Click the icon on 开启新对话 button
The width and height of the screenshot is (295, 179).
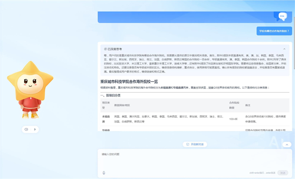pyautogui.click(x=188, y=144)
